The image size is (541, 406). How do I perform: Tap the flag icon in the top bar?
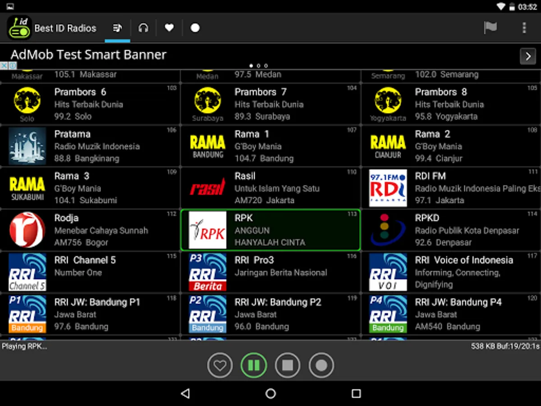click(490, 28)
